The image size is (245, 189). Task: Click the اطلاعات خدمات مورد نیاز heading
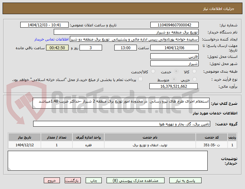click(215, 113)
